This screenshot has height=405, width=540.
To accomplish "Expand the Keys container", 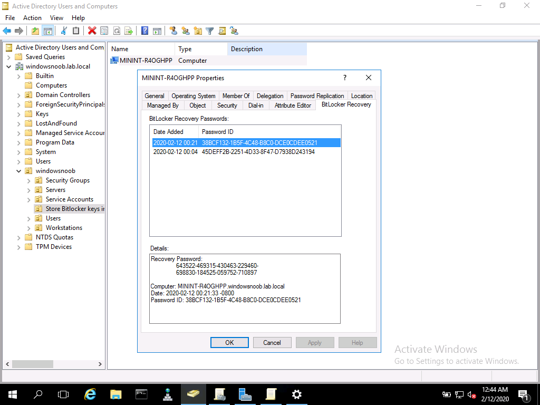I will click(18, 114).
